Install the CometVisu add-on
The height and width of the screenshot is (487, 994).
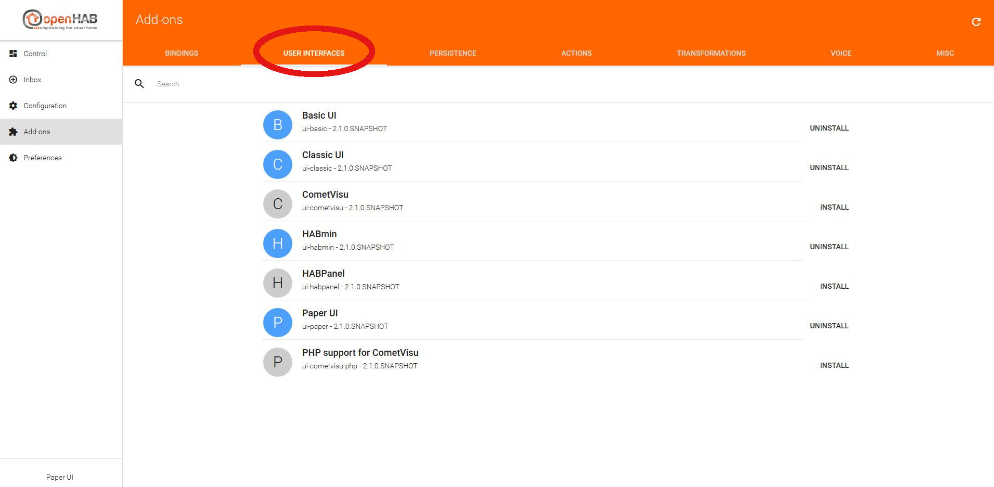pos(834,207)
